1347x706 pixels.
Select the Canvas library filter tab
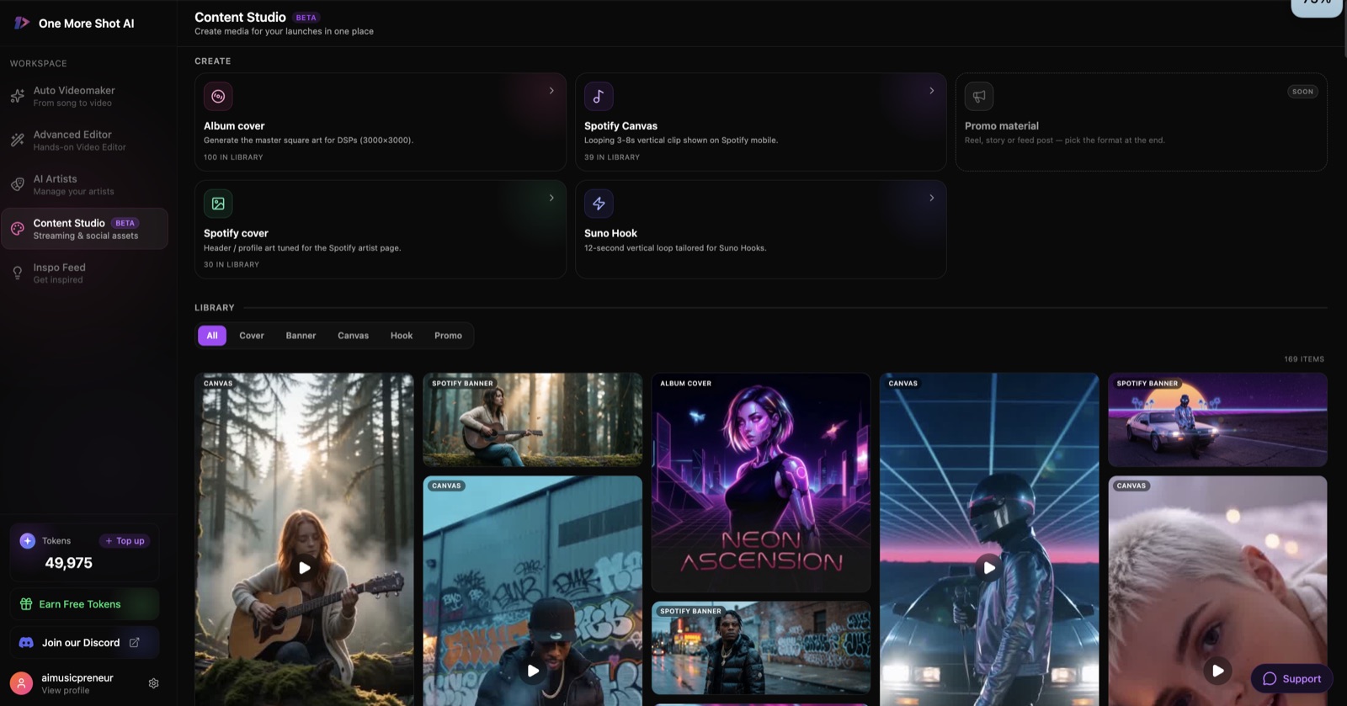(x=353, y=336)
